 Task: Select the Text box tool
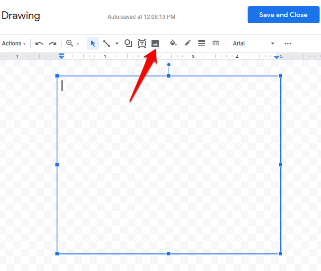click(142, 44)
